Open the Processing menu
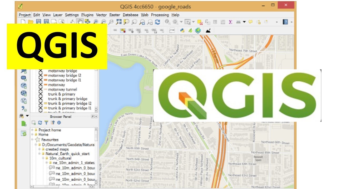This screenshot has height=189, width=337. point(160,15)
